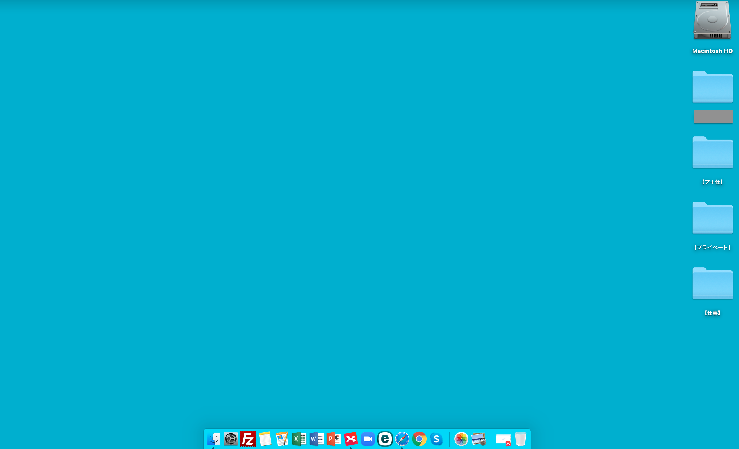This screenshot has height=449, width=739.
Task: Open Google Chrome
Action: point(419,439)
